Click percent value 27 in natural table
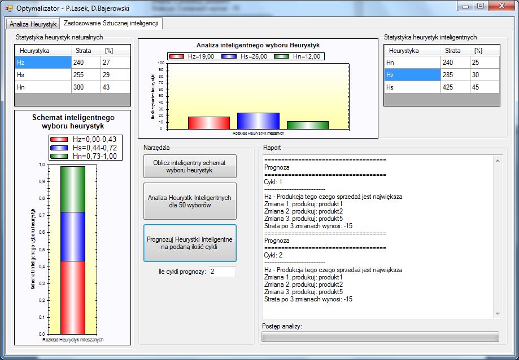This screenshot has width=519, height=360. [116, 63]
